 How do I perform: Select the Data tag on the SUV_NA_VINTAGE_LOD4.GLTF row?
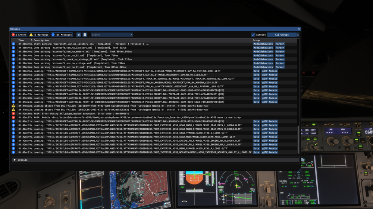click(256, 71)
